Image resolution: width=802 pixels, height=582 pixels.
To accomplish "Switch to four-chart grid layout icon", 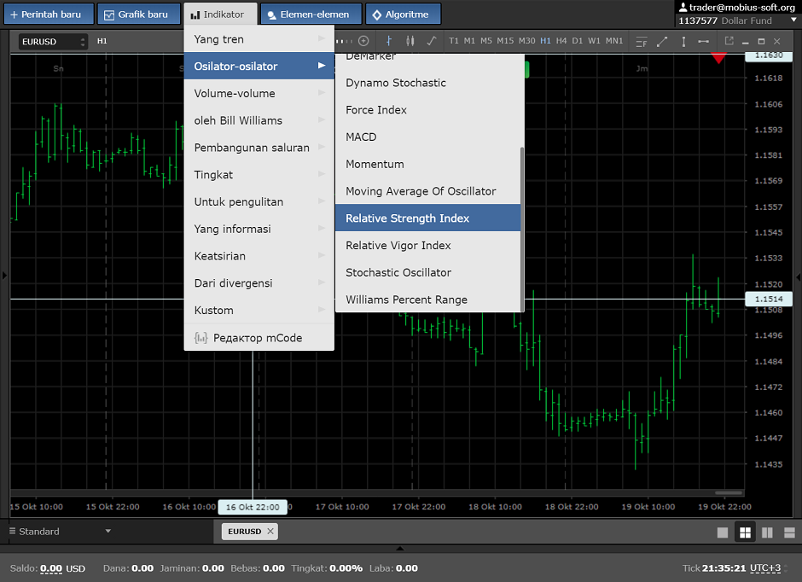I will click(745, 533).
